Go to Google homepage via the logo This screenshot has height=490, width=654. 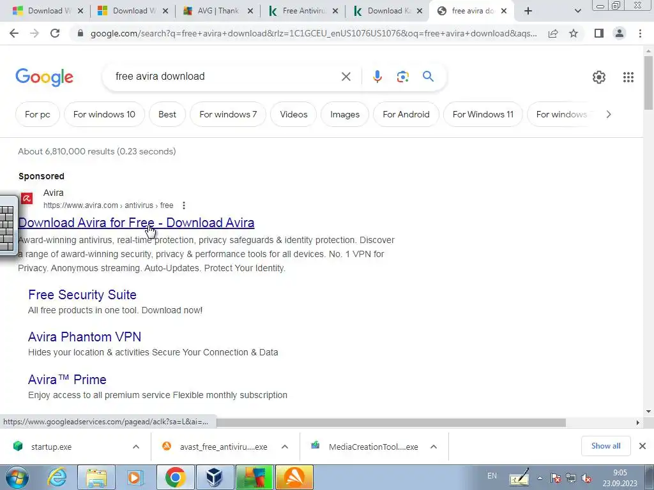[45, 77]
